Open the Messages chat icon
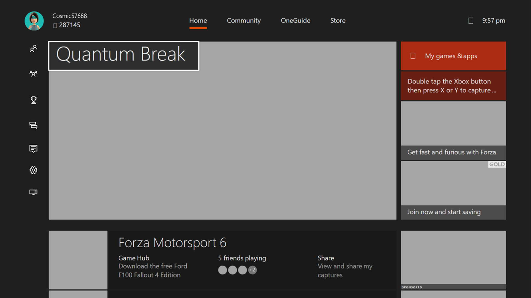The image size is (531, 298). 33,125
